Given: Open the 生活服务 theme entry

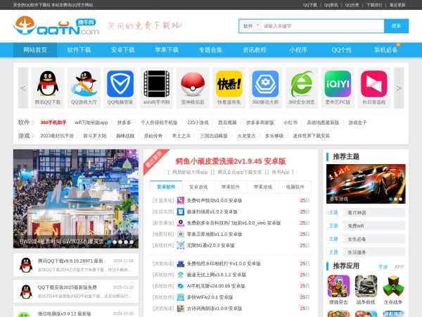Looking at the screenshot, I should tap(366, 252).
